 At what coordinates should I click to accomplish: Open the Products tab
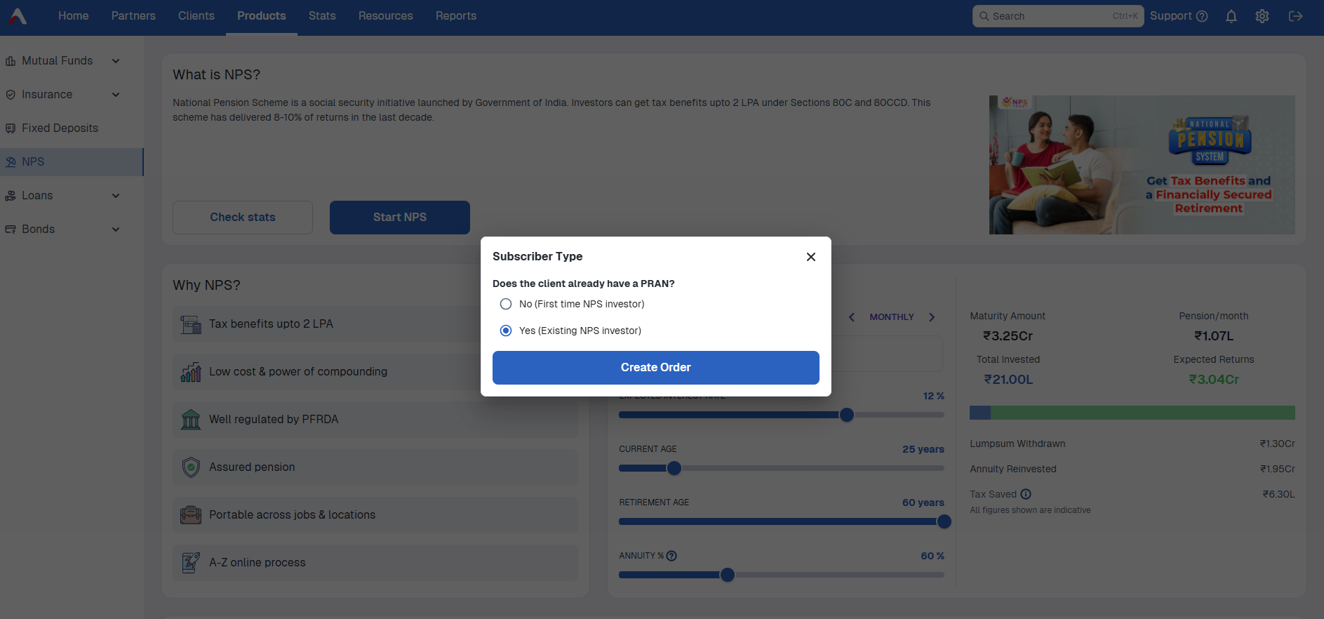click(x=262, y=16)
